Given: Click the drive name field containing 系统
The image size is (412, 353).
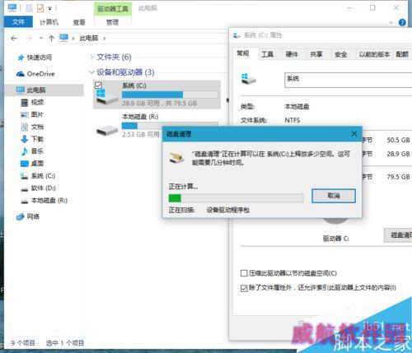Looking at the screenshot, I should coord(348,80).
